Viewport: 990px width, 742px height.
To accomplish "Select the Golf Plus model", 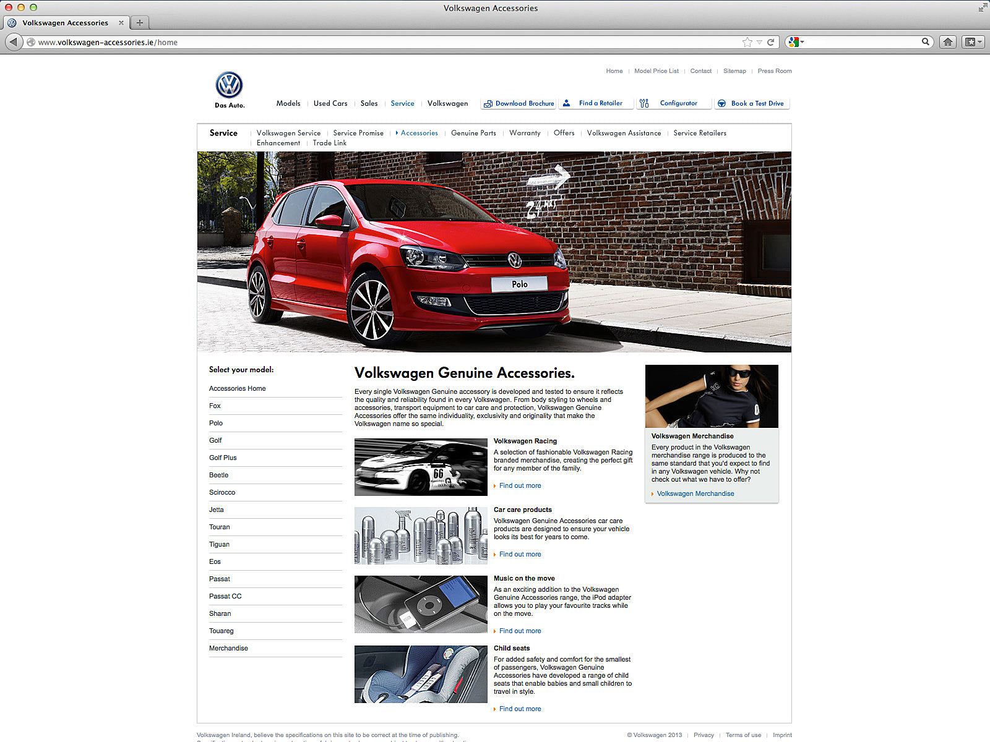I will pyautogui.click(x=223, y=458).
